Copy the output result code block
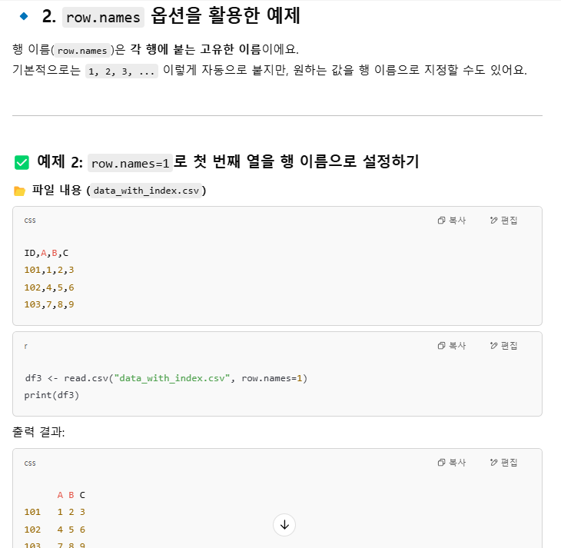This screenshot has width=561, height=548. click(x=452, y=463)
